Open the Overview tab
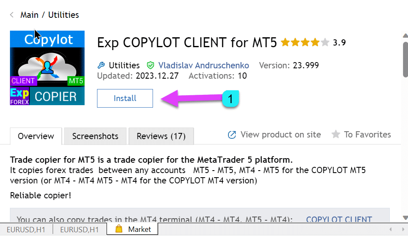Viewport: 408px width, 236px height. click(x=36, y=136)
